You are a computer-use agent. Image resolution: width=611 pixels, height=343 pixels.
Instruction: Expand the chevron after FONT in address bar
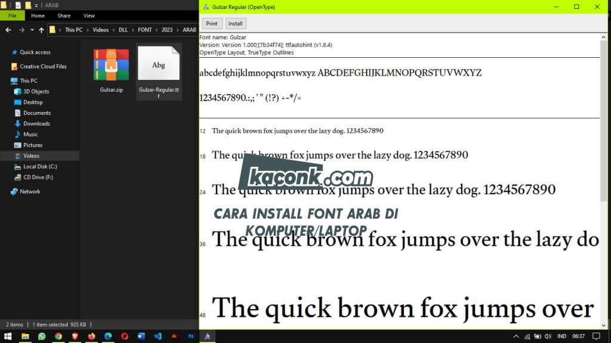click(157, 30)
